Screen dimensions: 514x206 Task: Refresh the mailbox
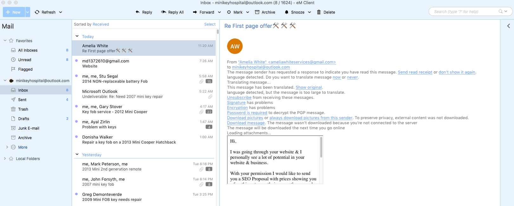[45, 12]
